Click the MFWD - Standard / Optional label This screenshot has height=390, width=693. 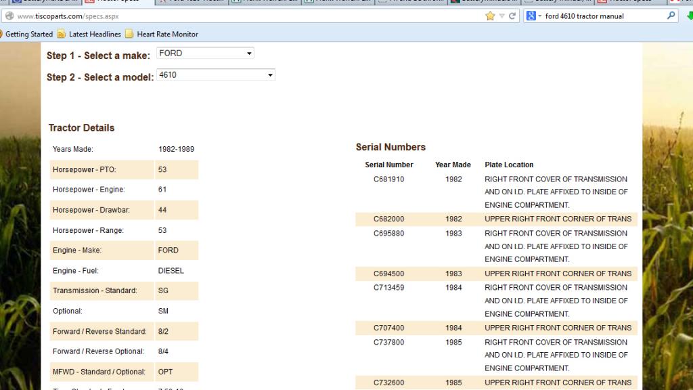[x=99, y=372]
